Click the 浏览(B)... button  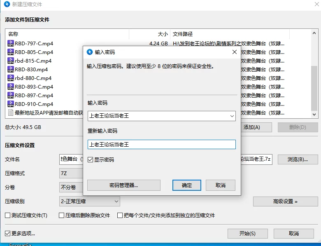tap(298, 159)
